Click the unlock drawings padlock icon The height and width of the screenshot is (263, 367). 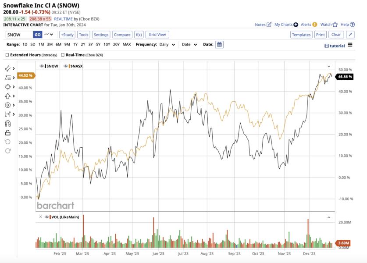[x=7, y=133]
